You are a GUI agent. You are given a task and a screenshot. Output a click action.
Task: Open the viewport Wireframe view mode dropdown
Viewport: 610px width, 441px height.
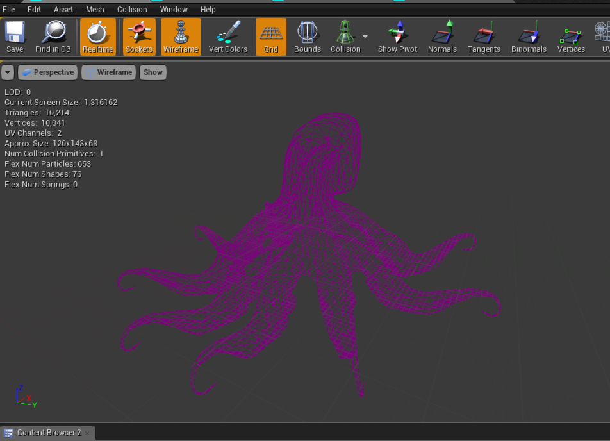tap(108, 72)
